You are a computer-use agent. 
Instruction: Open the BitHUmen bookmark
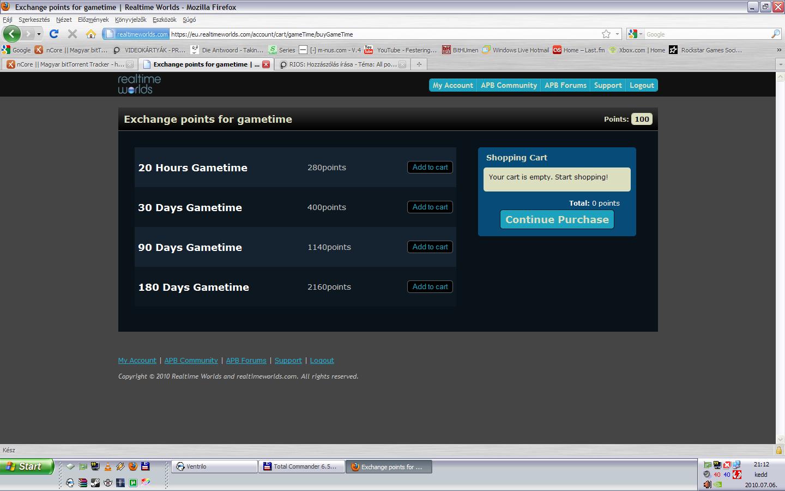[460, 50]
